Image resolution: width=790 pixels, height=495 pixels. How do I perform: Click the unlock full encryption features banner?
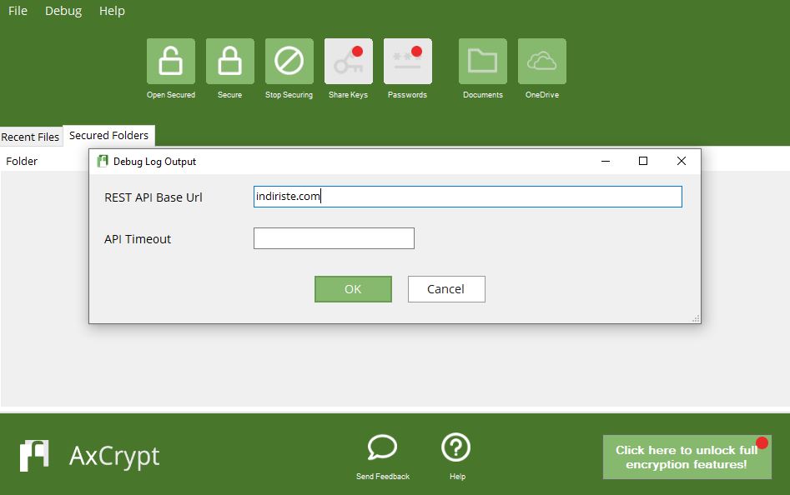pyautogui.click(x=687, y=457)
